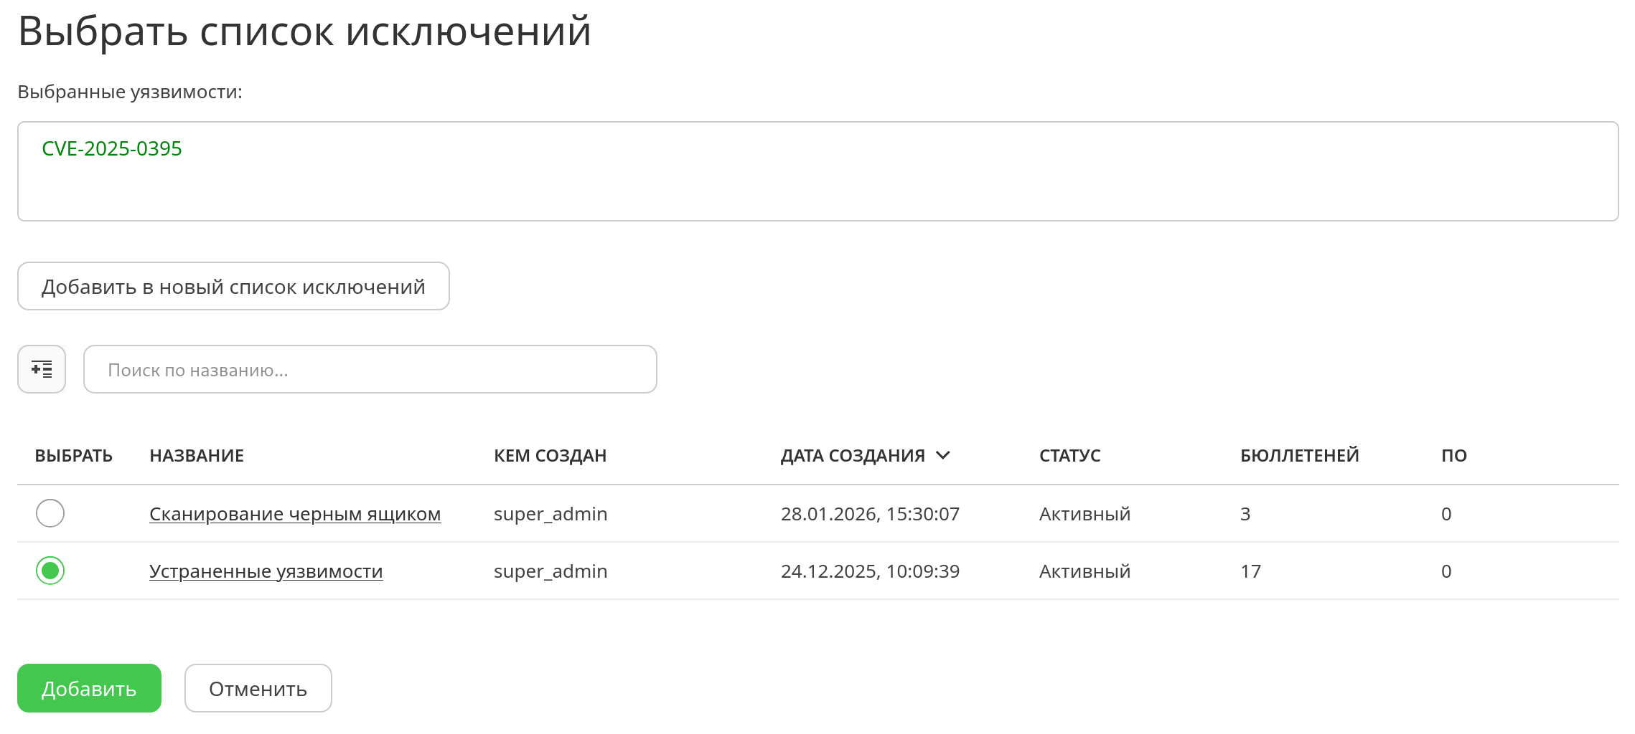Click the Статус column header

point(1069,455)
